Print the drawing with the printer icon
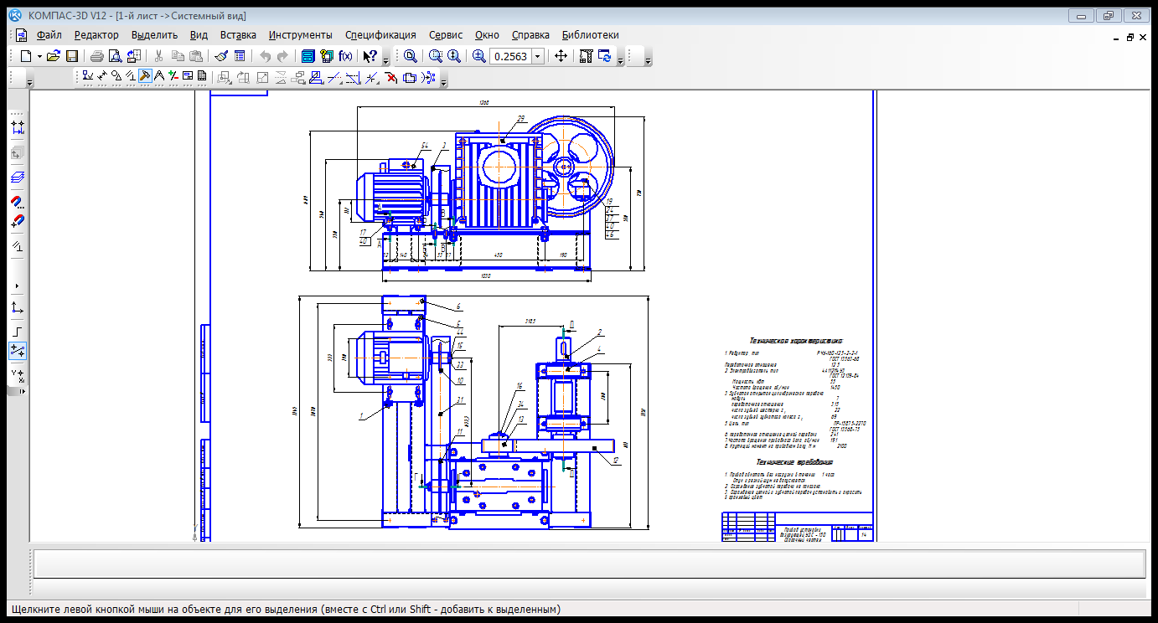 (97, 56)
